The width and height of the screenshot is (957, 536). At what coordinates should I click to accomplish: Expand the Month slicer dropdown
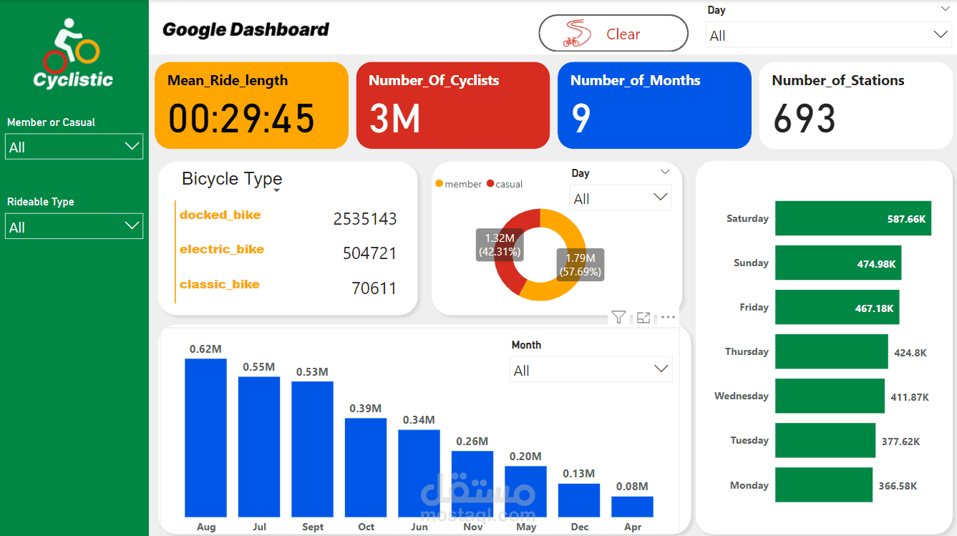click(660, 369)
